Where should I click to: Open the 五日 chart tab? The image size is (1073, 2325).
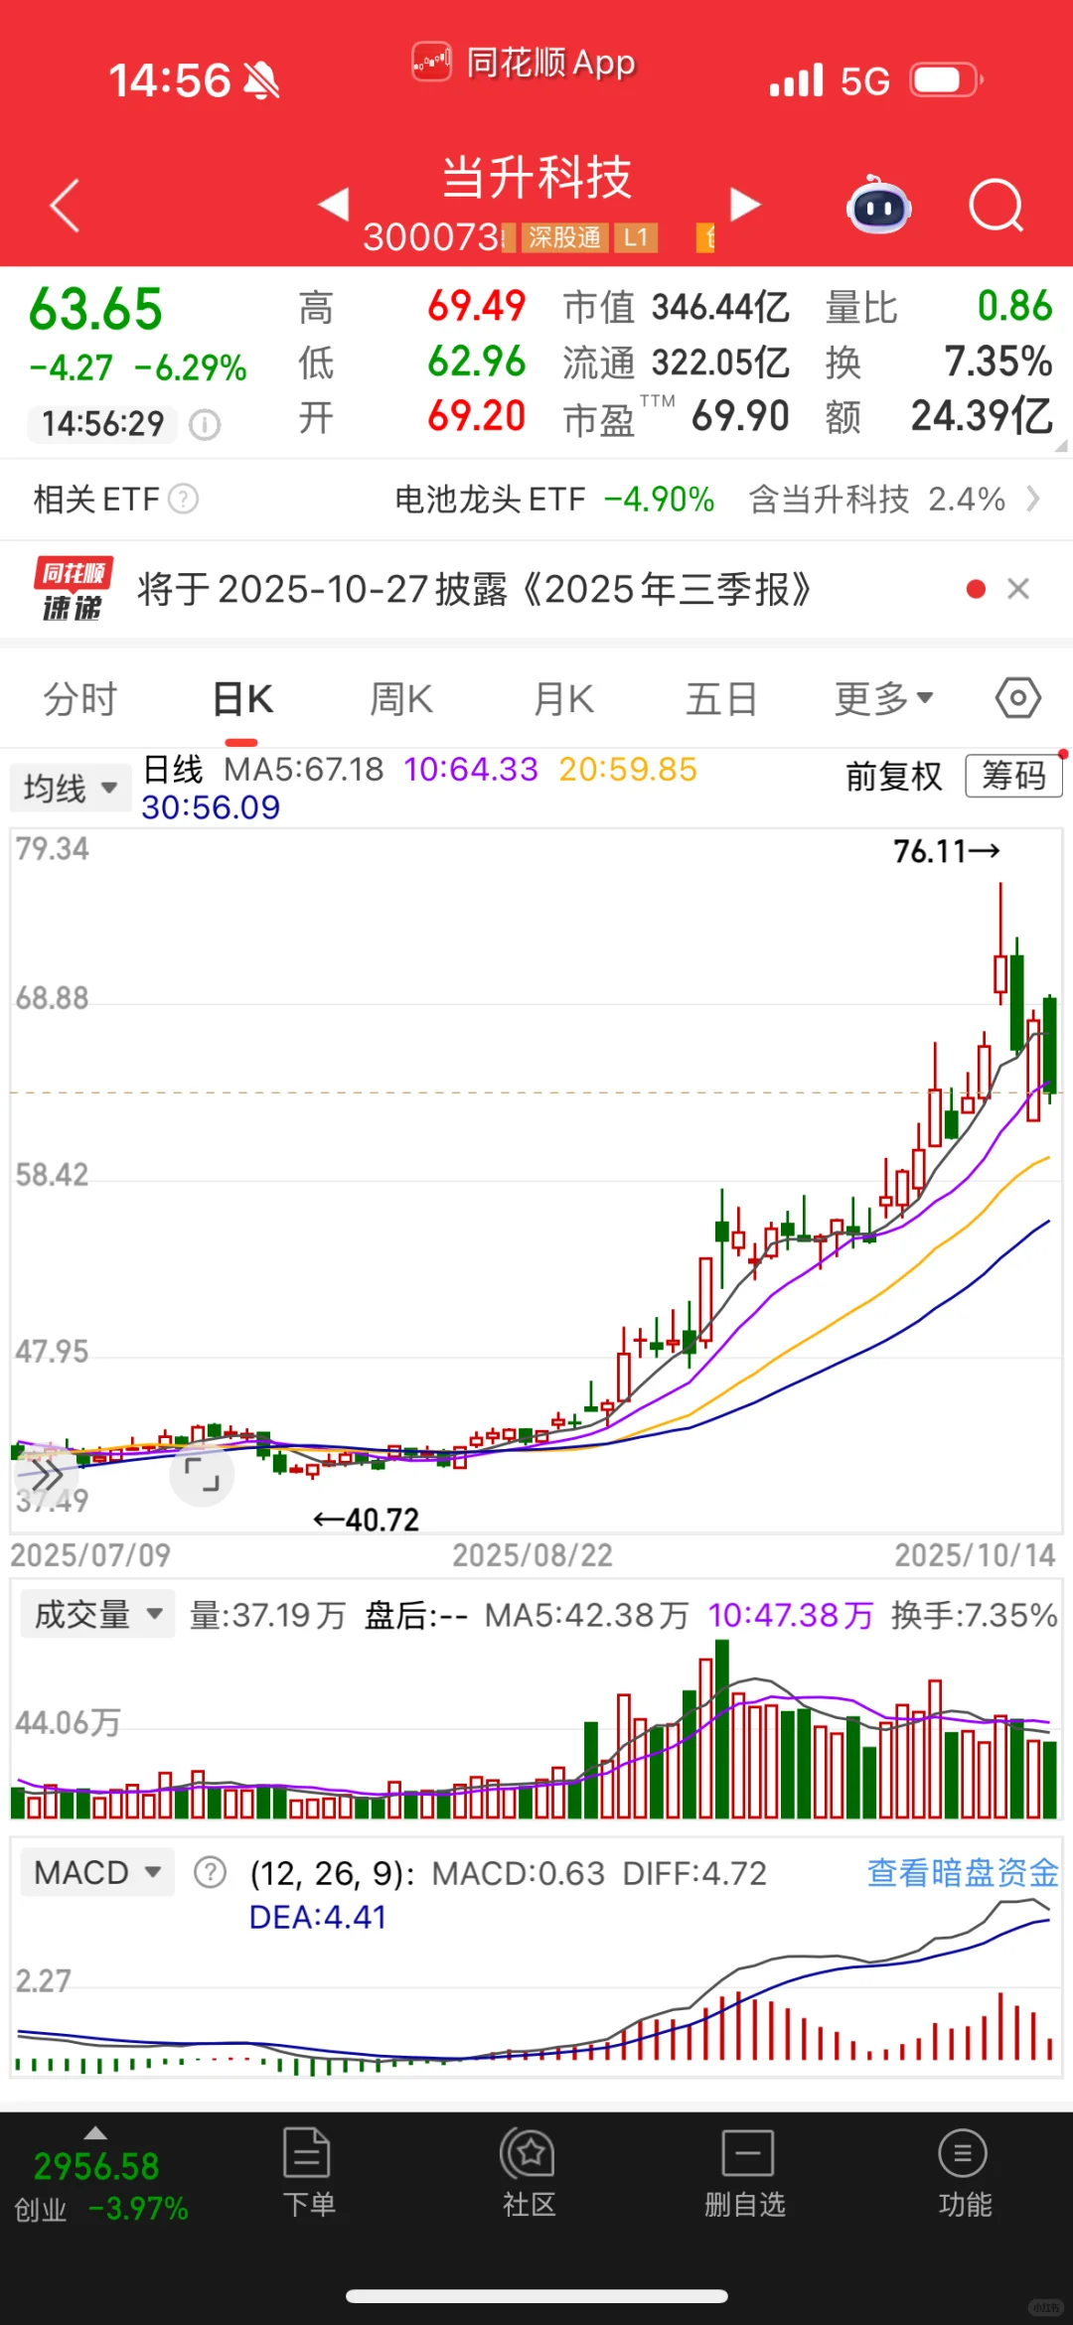point(722,699)
